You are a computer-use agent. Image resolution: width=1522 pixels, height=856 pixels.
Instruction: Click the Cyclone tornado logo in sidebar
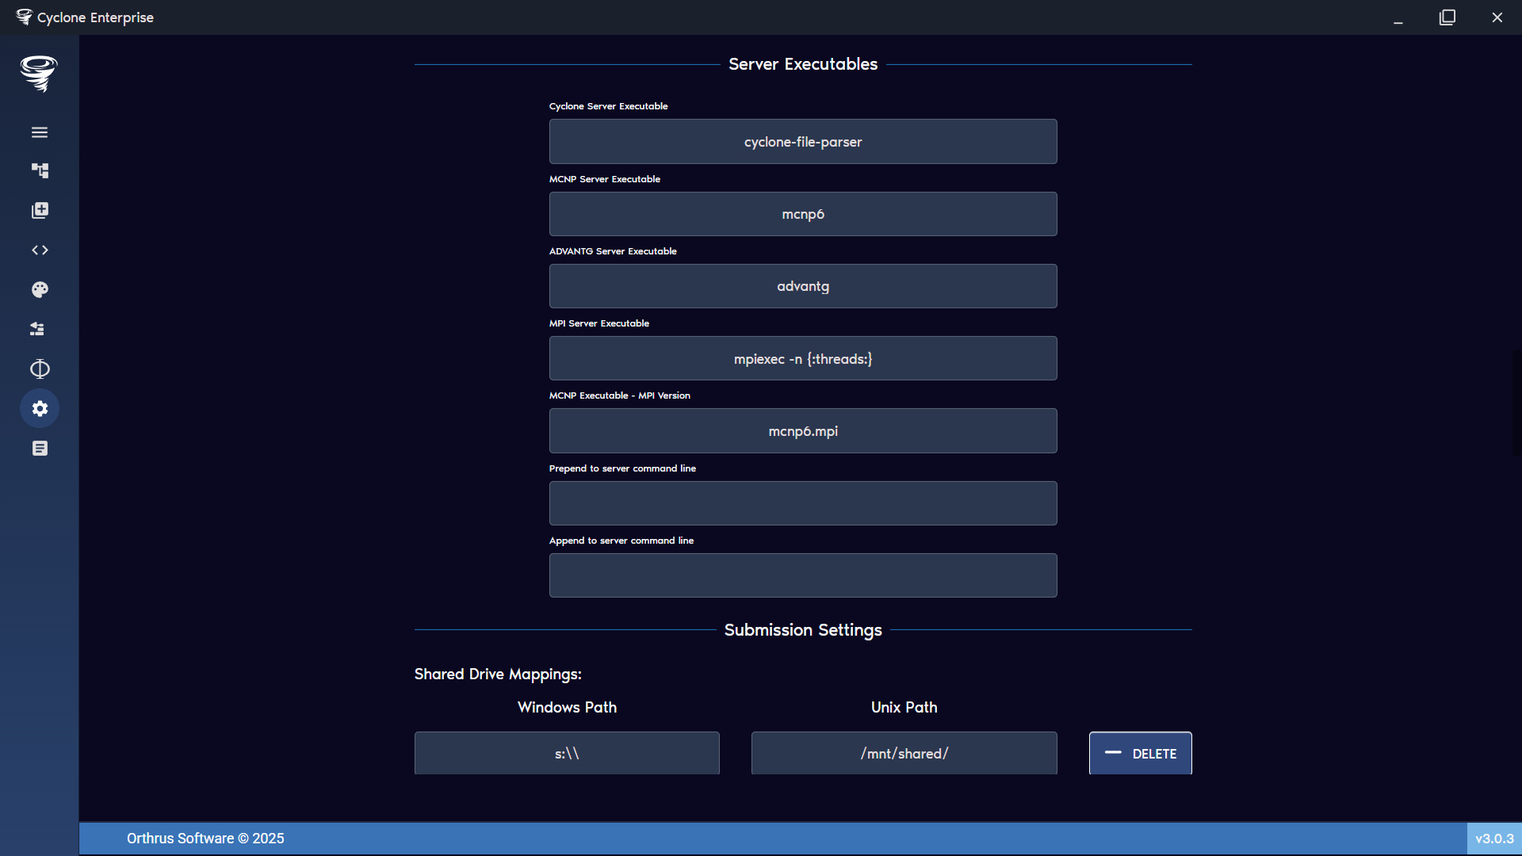tap(38, 74)
